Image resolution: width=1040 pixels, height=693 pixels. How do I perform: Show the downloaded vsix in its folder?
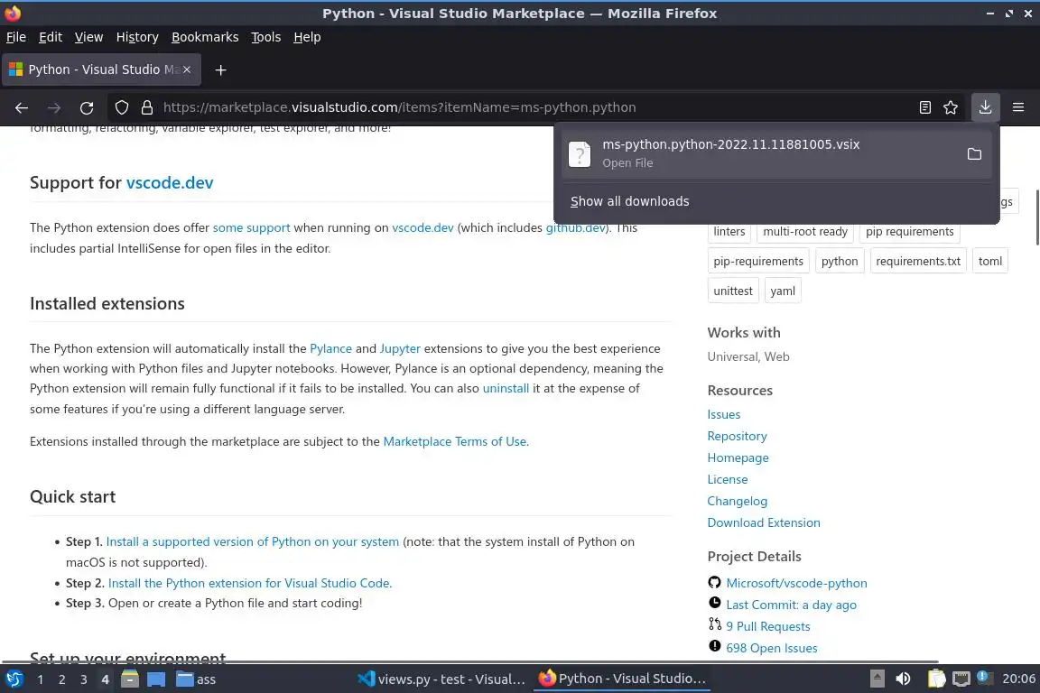(974, 154)
